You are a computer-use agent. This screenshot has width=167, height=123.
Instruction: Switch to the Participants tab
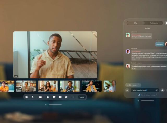(x=154, y=23)
